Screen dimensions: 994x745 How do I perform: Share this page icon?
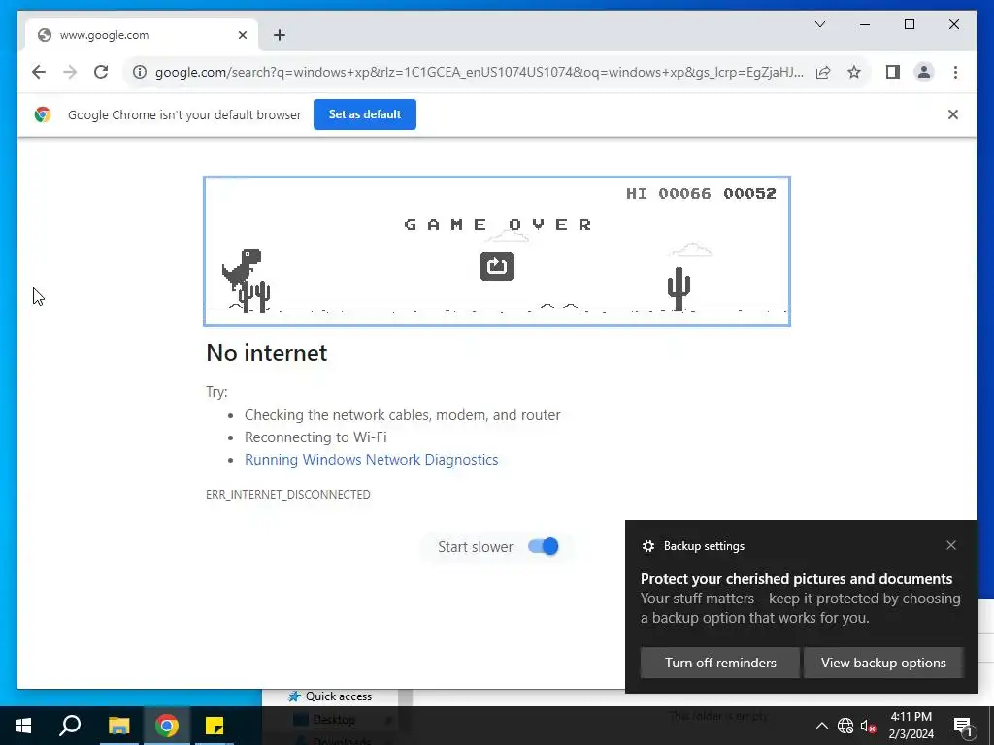pyautogui.click(x=823, y=72)
